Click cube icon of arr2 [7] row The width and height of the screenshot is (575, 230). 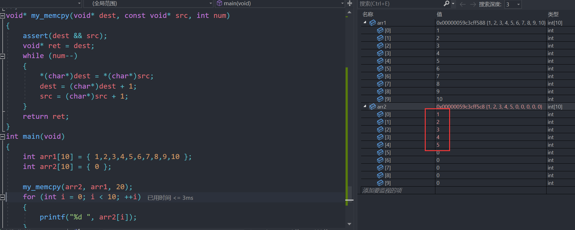pyautogui.click(x=380, y=168)
